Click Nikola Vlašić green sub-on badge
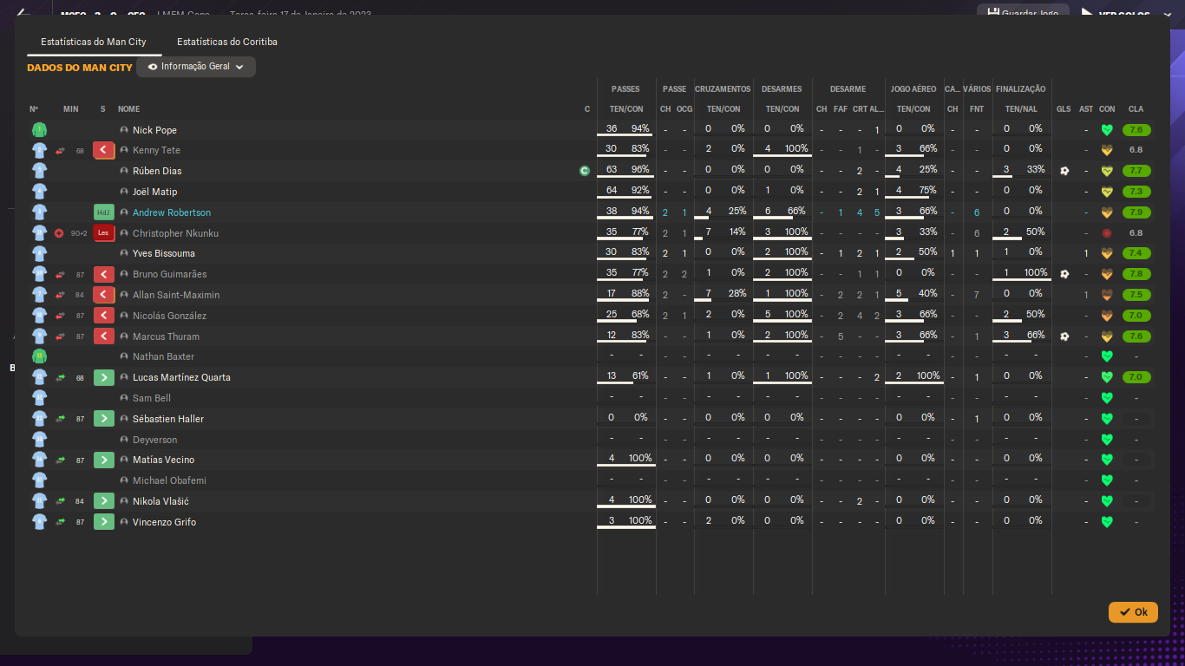Viewport: 1185px width, 666px height. [104, 501]
